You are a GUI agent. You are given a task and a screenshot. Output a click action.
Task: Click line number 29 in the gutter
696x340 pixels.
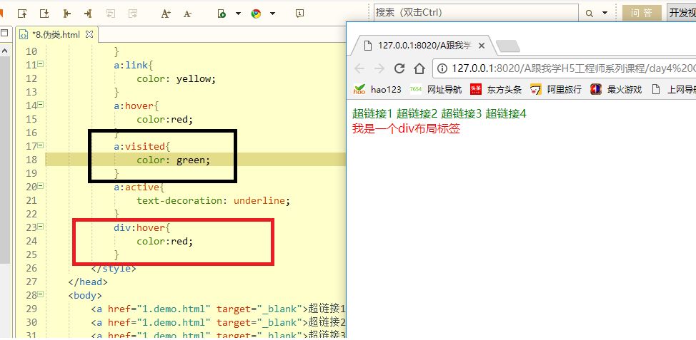(31, 309)
